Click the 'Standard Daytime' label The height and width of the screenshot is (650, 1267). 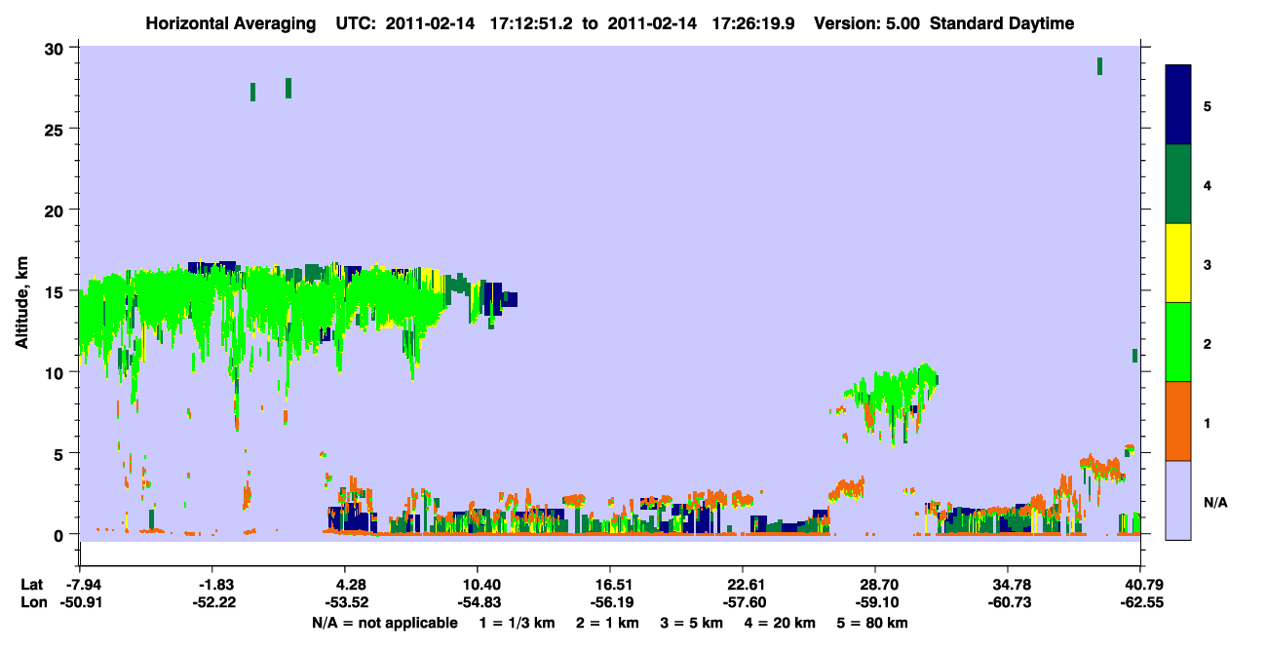point(1002,23)
